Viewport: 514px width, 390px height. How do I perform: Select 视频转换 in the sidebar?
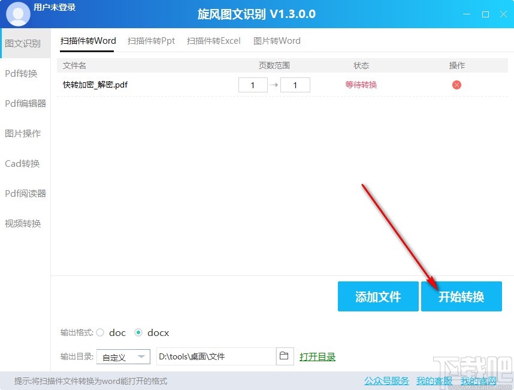click(23, 223)
